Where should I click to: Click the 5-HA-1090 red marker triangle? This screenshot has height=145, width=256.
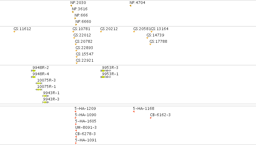click(76, 118)
